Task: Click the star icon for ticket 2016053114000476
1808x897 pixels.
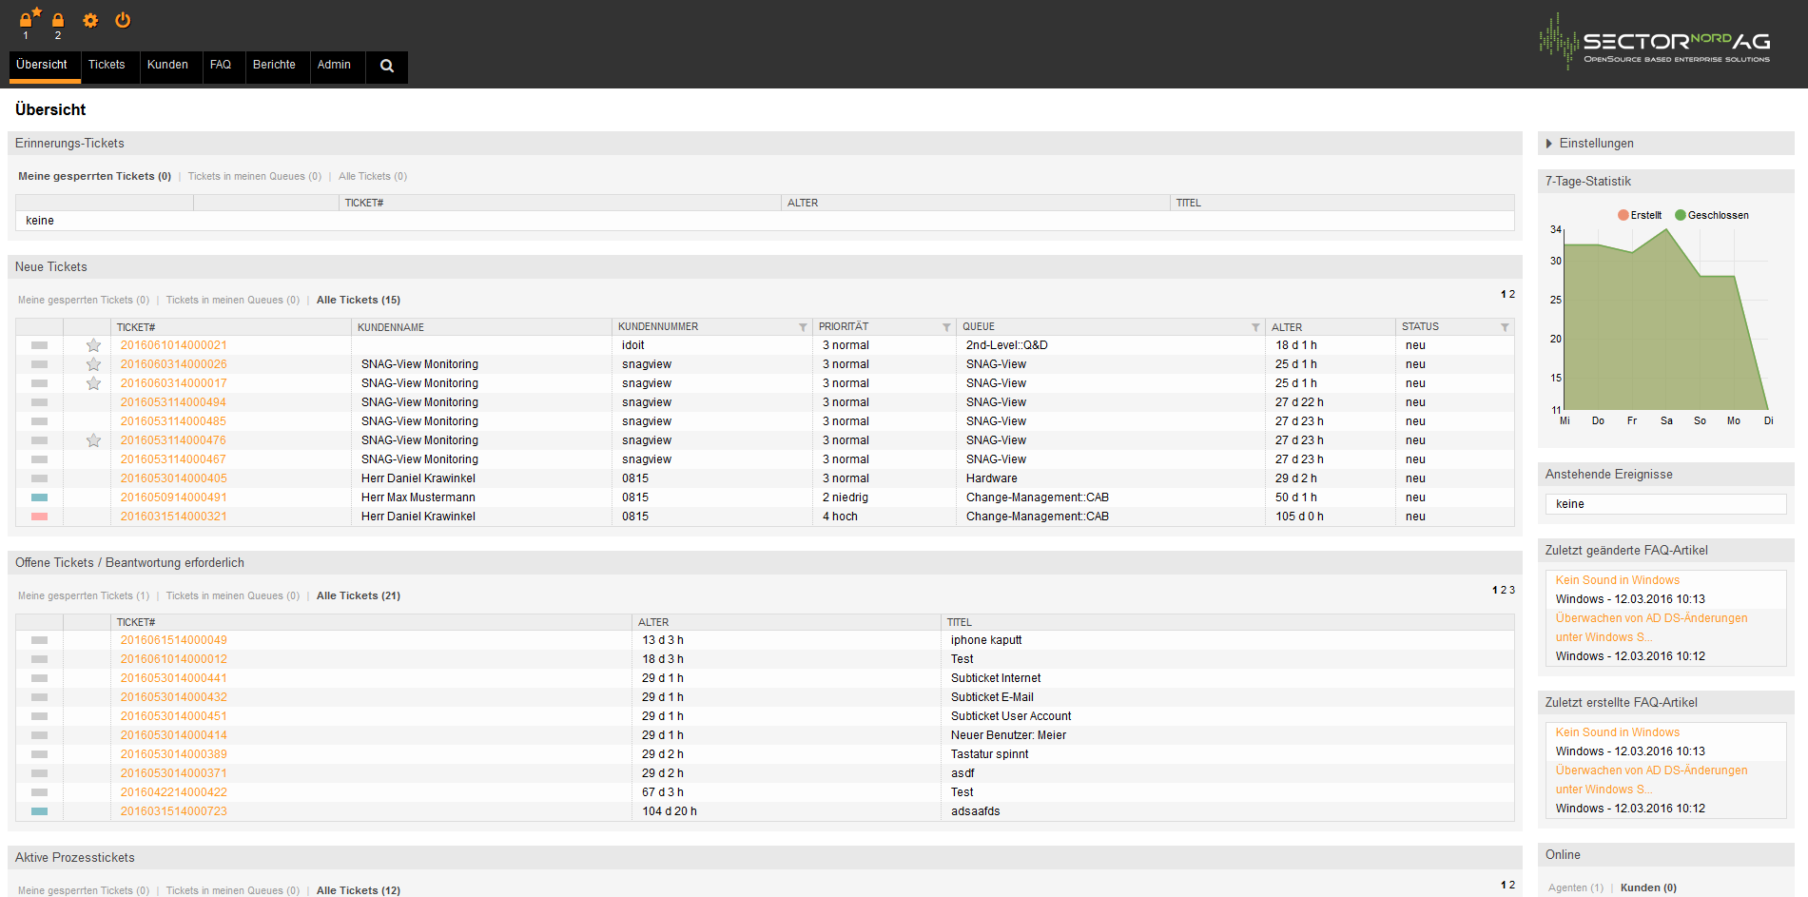Action: coord(93,440)
